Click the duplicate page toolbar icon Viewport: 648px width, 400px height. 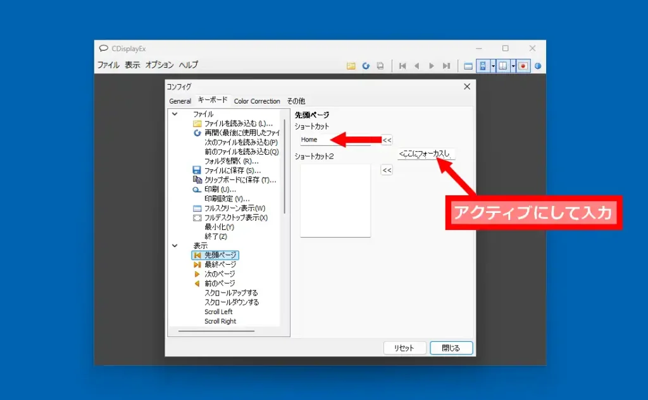[x=380, y=65]
